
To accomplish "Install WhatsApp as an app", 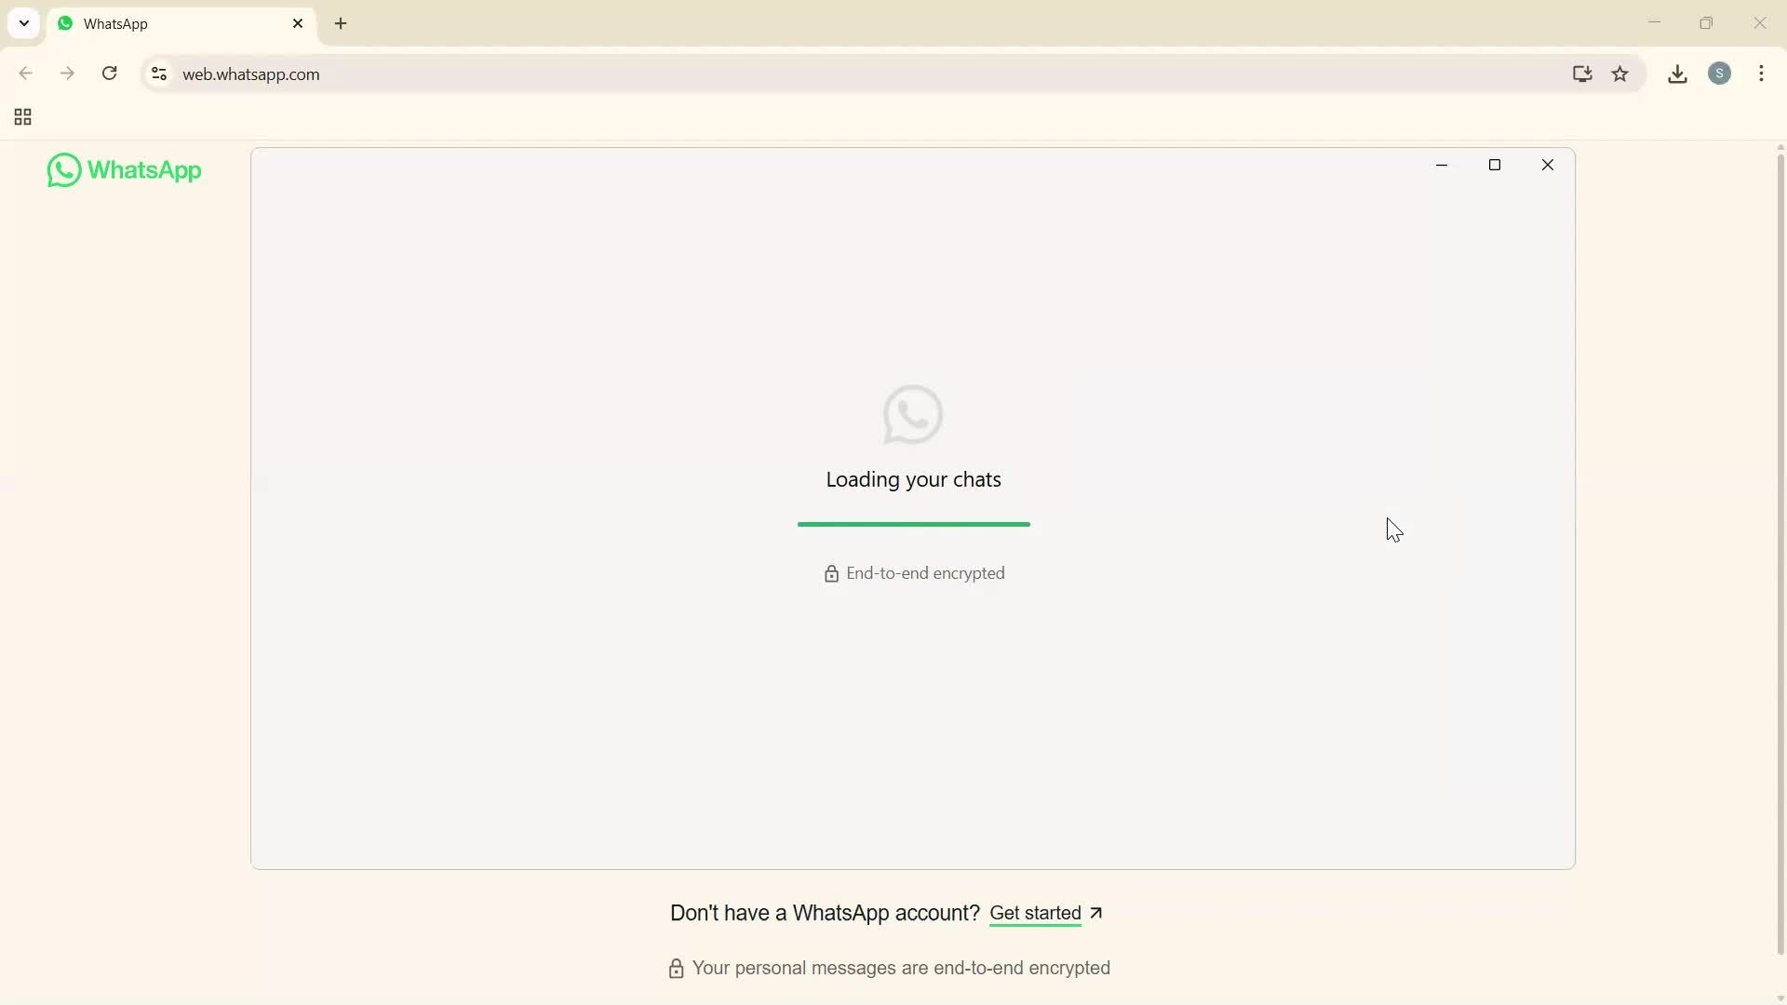I will click(x=1583, y=74).
